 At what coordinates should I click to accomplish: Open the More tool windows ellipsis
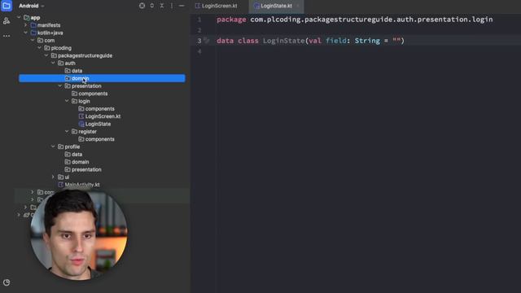(x=7, y=36)
